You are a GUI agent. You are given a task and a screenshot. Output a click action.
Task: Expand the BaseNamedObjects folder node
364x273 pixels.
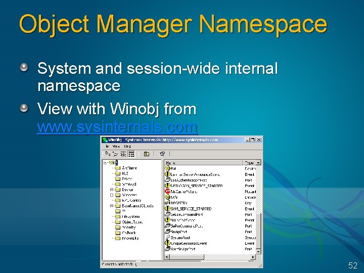click(x=112, y=206)
